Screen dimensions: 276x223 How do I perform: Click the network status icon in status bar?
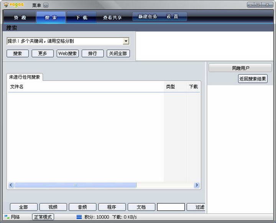(7, 217)
